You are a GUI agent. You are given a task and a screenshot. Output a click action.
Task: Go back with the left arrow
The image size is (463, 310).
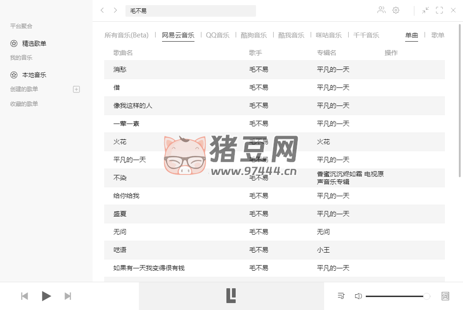pos(102,10)
